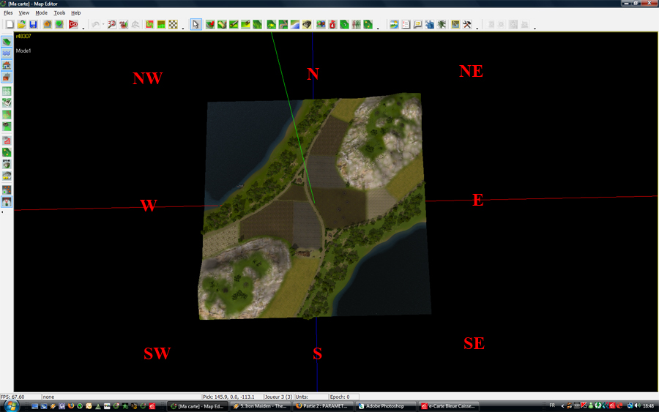Open the checklist page icon
This screenshot has width=659, height=412.
(x=406, y=24)
